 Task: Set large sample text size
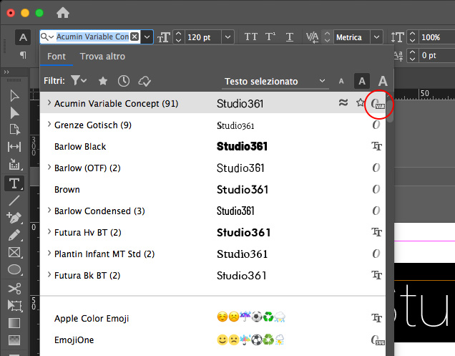point(383,81)
